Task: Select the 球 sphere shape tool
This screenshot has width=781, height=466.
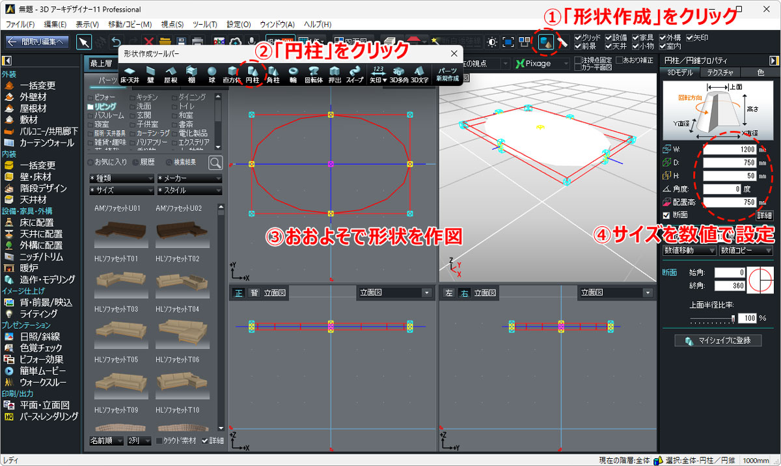Action: [211, 74]
